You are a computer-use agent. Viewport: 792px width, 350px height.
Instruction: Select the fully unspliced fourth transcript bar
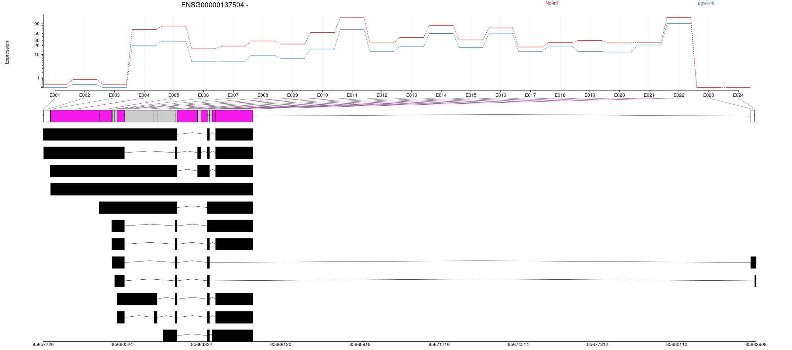pos(151,189)
